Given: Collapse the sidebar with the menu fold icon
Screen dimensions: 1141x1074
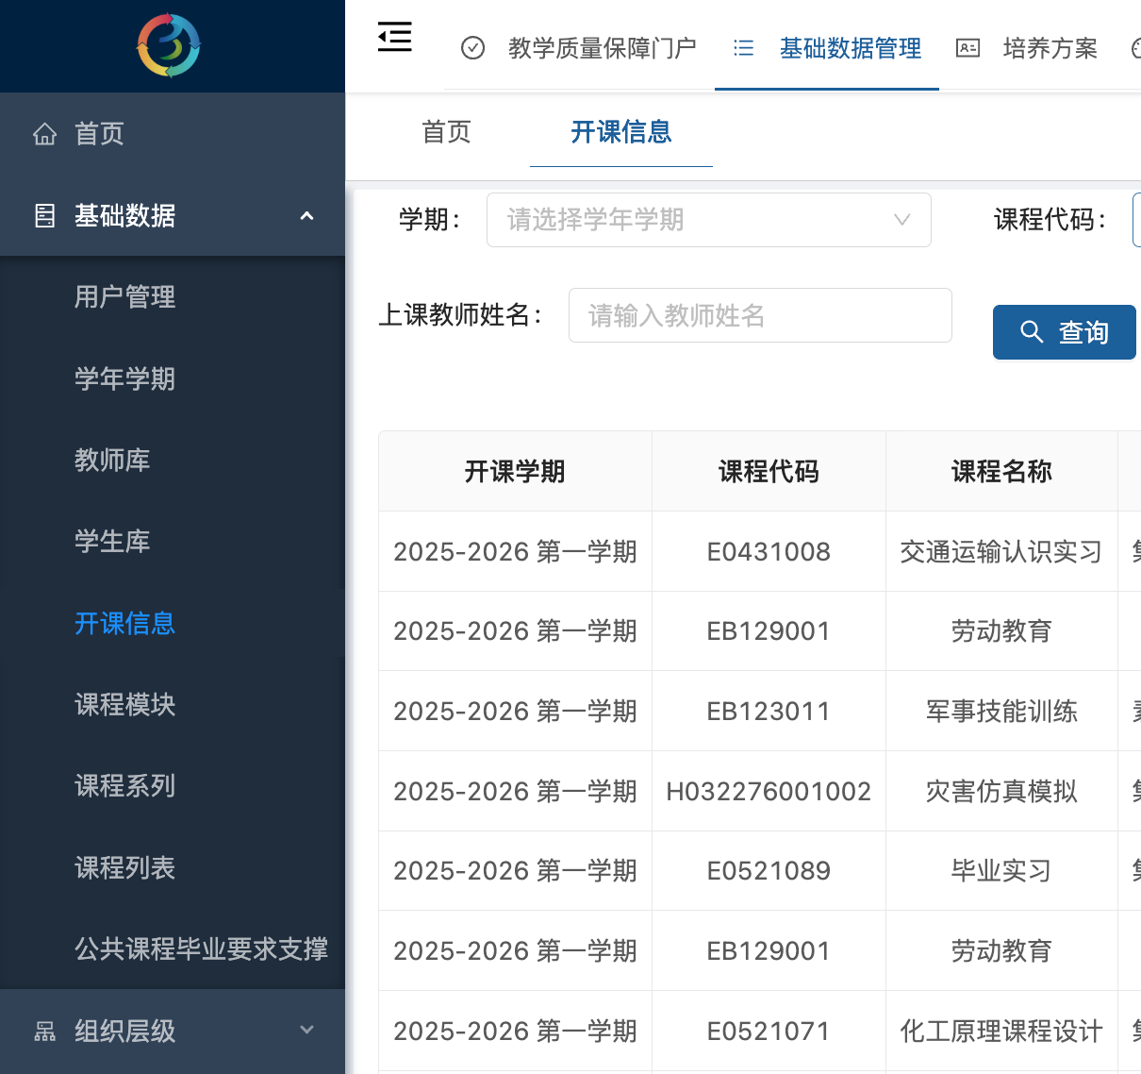Looking at the screenshot, I should pos(394,37).
